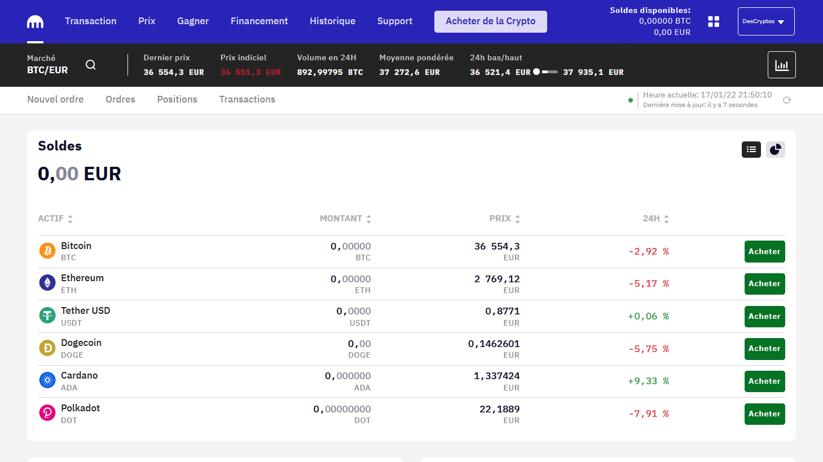Click the Kraken logo icon
The width and height of the screenshot is (823, 462).
tap(35, 22)
